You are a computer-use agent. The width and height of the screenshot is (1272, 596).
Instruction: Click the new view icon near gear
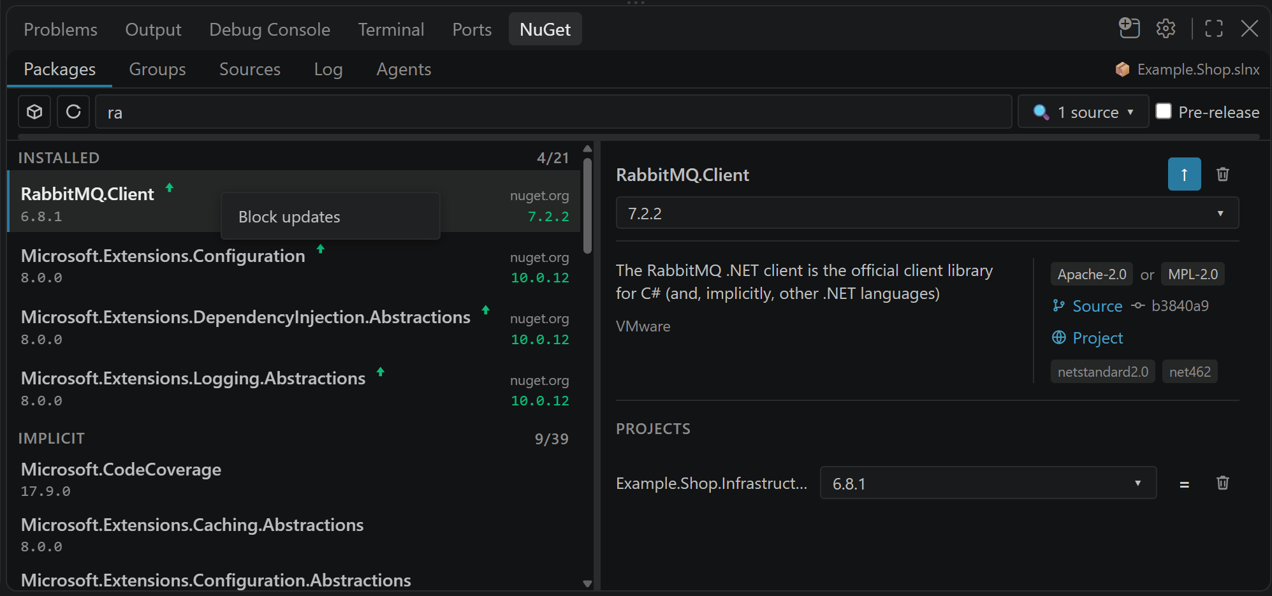[1129, 28]
